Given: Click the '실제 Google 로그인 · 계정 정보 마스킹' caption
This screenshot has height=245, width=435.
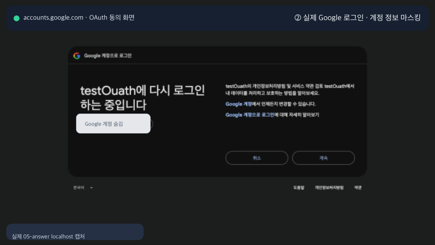Looking at the screenshot, I should pyautogui.click(x=358, y=18).
